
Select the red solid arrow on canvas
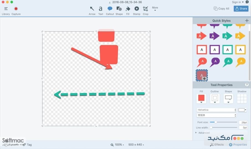92,58
